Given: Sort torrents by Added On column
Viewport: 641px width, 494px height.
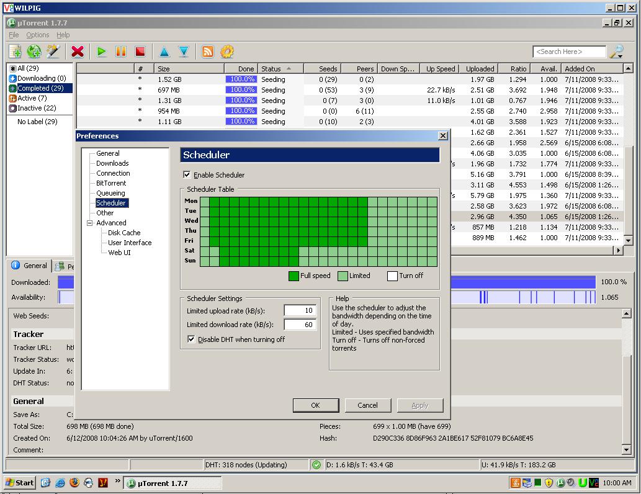Looking at the screenshot, I should 592,69.
